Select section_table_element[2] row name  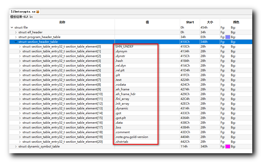(x=62, y=56)
